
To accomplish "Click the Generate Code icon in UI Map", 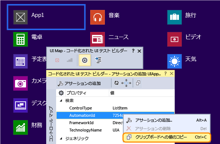I will pyautogui.click(x=98, y=60).
